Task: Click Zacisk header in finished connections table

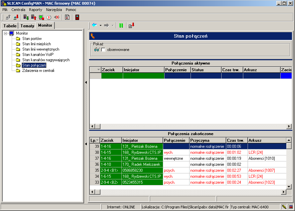Action: point(111,140)
